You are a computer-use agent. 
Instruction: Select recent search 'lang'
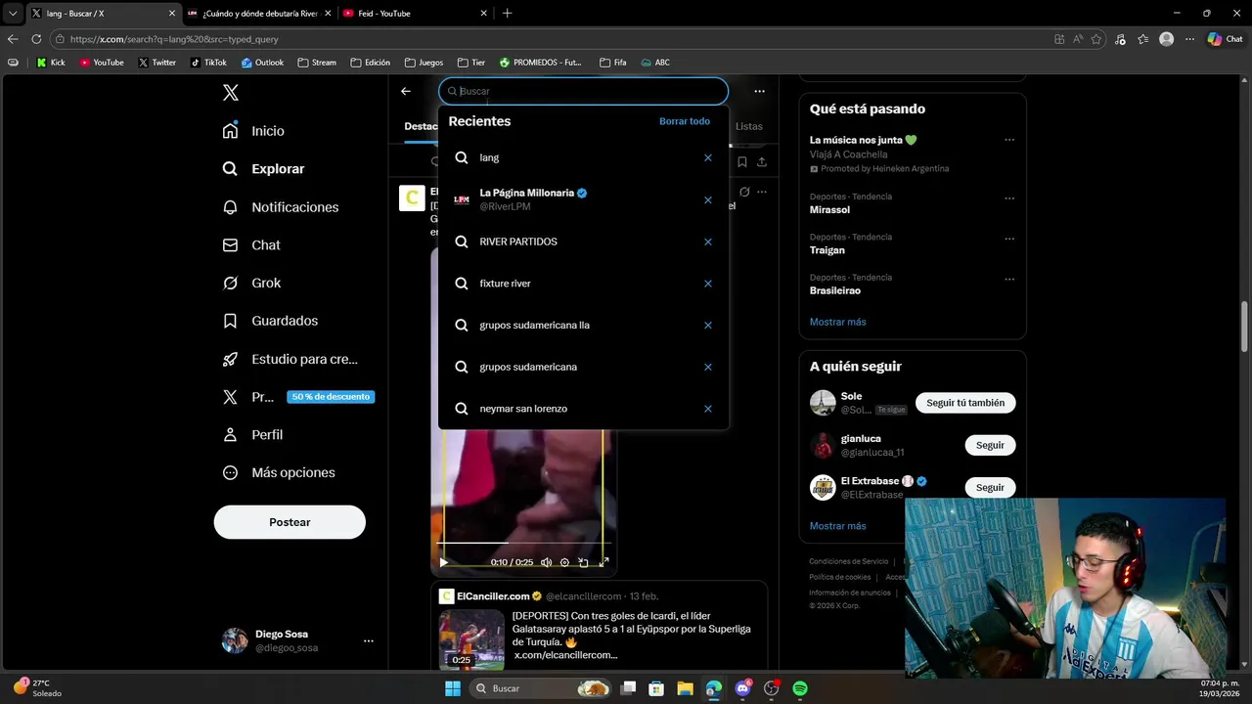(x=583, y=157)
